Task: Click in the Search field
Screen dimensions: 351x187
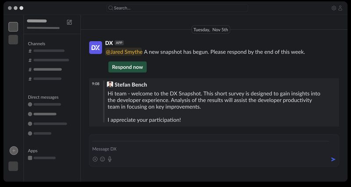Action: coord(177,8)
